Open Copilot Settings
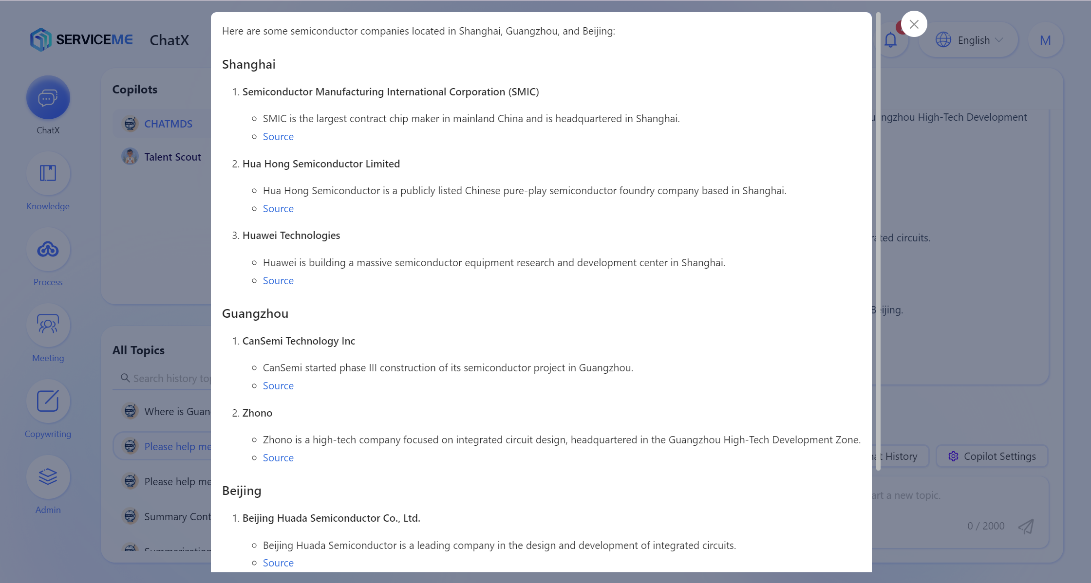This screenshot has width=1091, height=583. point(992,456)
